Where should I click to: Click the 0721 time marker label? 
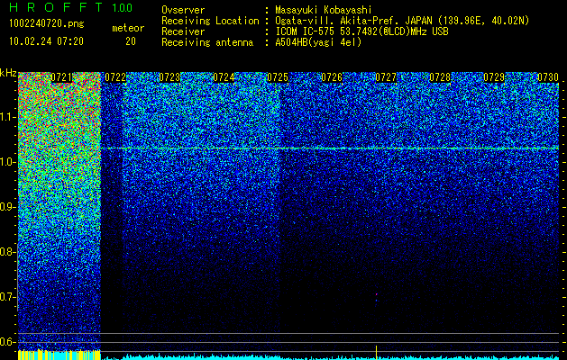[61, 77]
